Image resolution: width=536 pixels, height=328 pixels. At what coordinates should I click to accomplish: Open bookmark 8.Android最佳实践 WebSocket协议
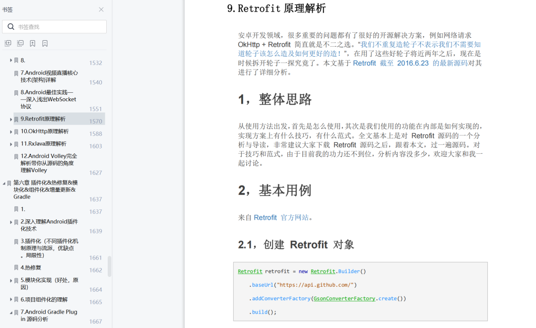(48, 99)
